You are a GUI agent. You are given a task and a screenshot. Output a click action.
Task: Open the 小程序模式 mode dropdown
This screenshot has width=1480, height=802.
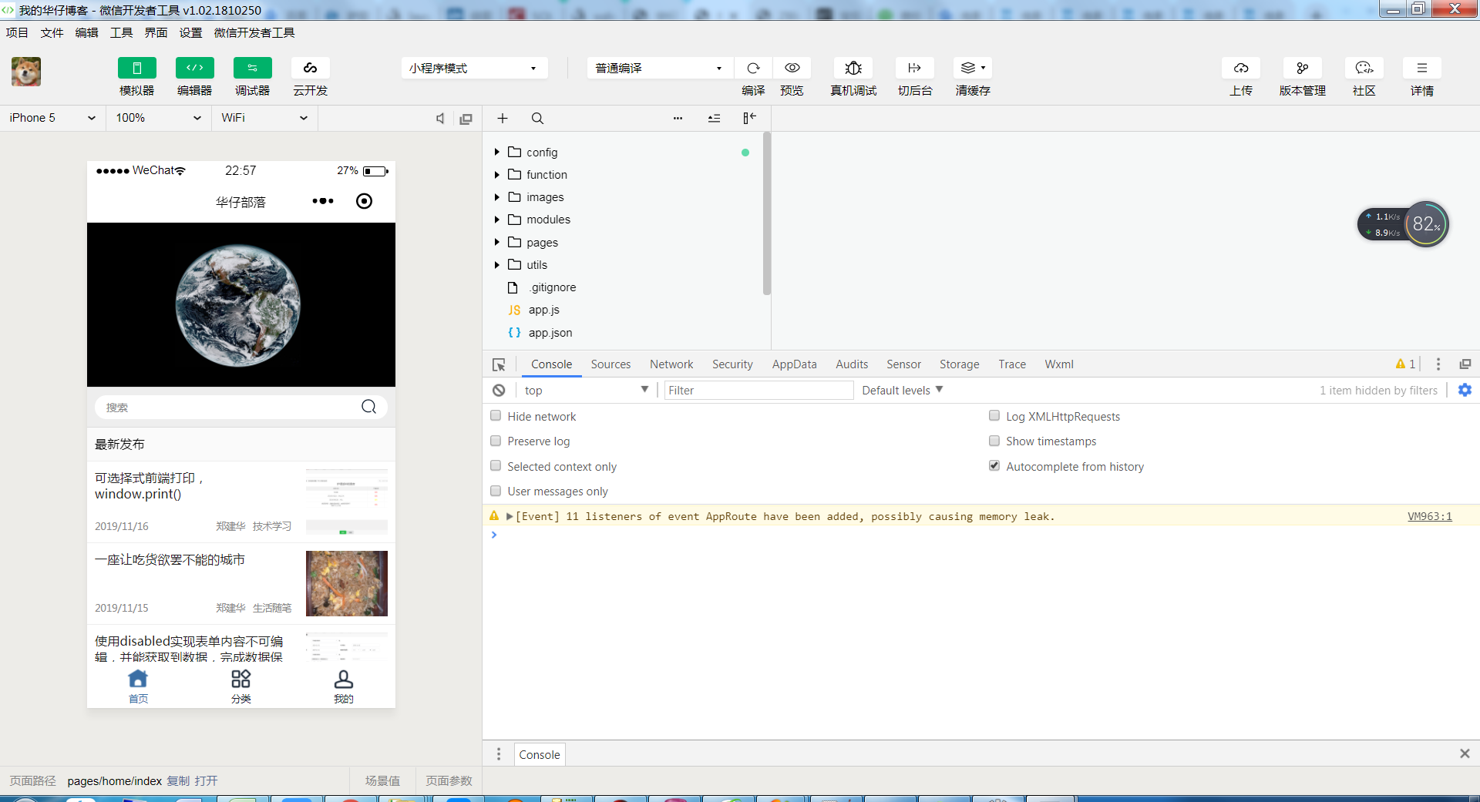[x=474, y=68]
